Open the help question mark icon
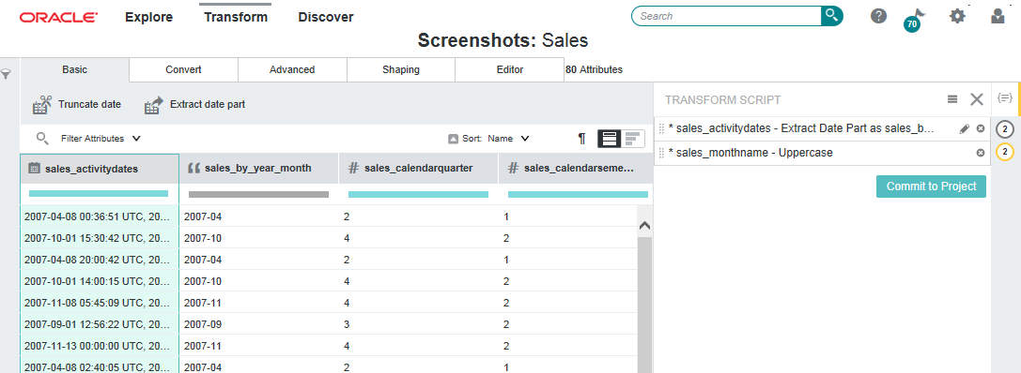Image resolution: width=1021 pixels, height=373 pixels. (879, 16)
